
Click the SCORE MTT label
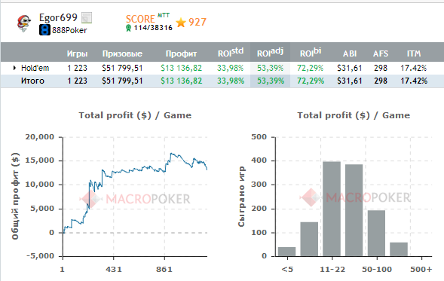[148, 18]
